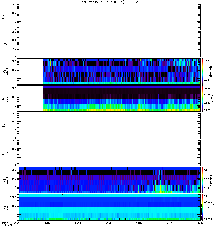Click '0.100' on thb scm1 color scale

click(207, 95)
